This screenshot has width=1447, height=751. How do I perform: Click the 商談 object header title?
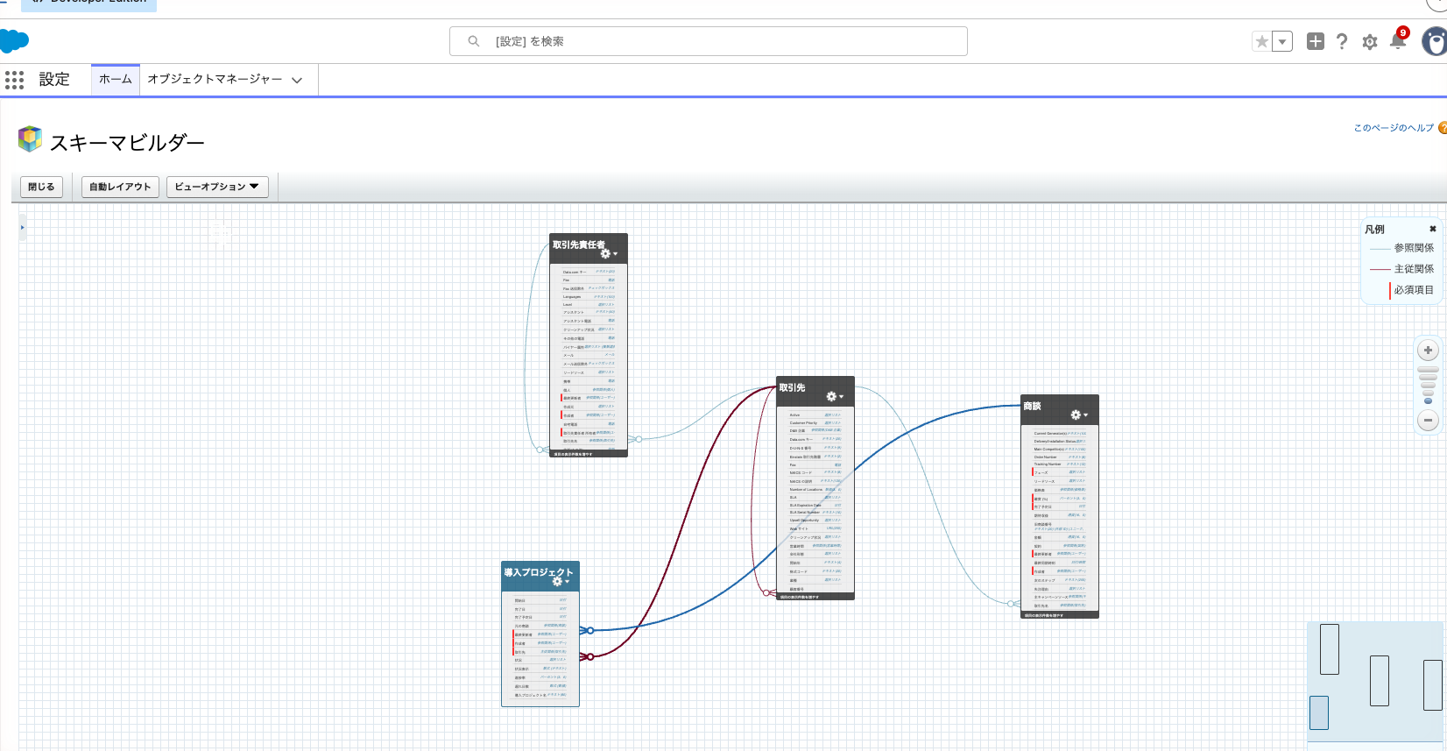click(x=1033, y=406)
